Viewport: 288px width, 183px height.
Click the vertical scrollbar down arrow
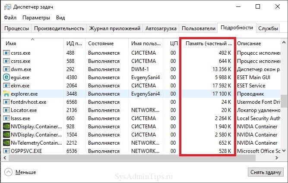point(284,151)
